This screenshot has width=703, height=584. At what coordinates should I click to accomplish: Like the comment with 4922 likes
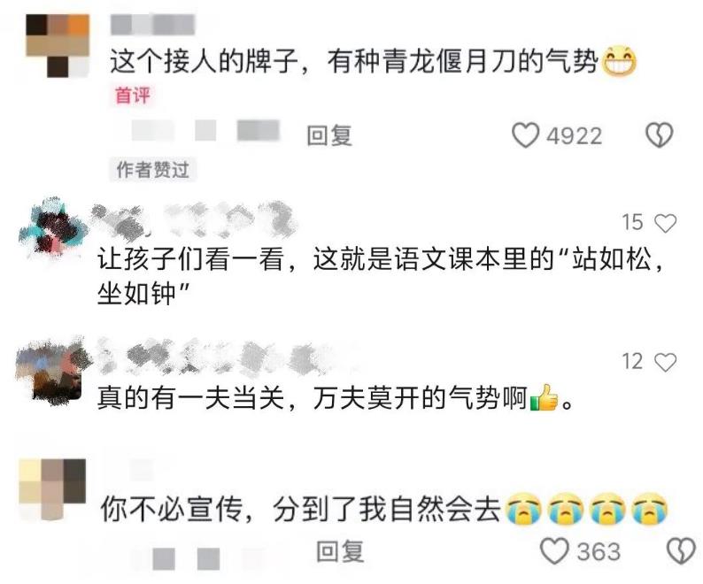(x=525, y=135)
